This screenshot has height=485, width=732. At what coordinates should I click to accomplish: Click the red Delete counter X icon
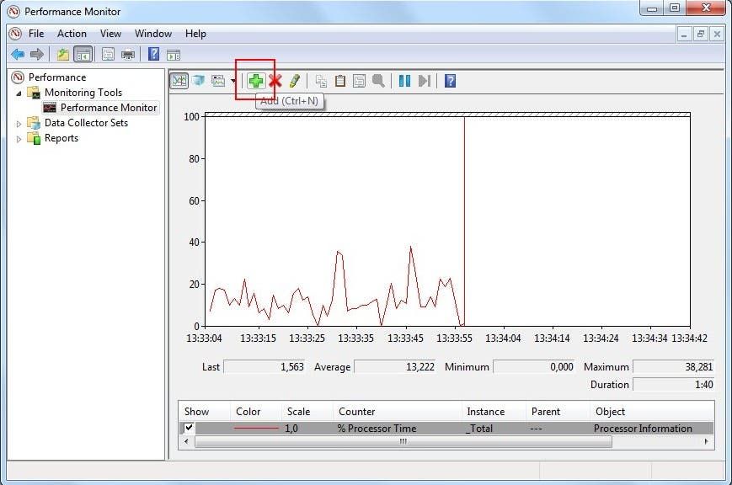(x=275, y=81)
